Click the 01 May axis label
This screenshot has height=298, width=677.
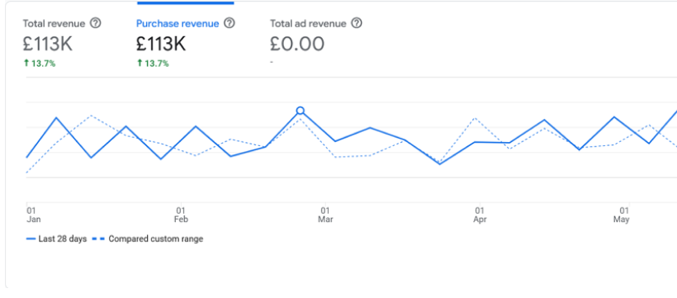pyautogui.click(x=622, y=215)
